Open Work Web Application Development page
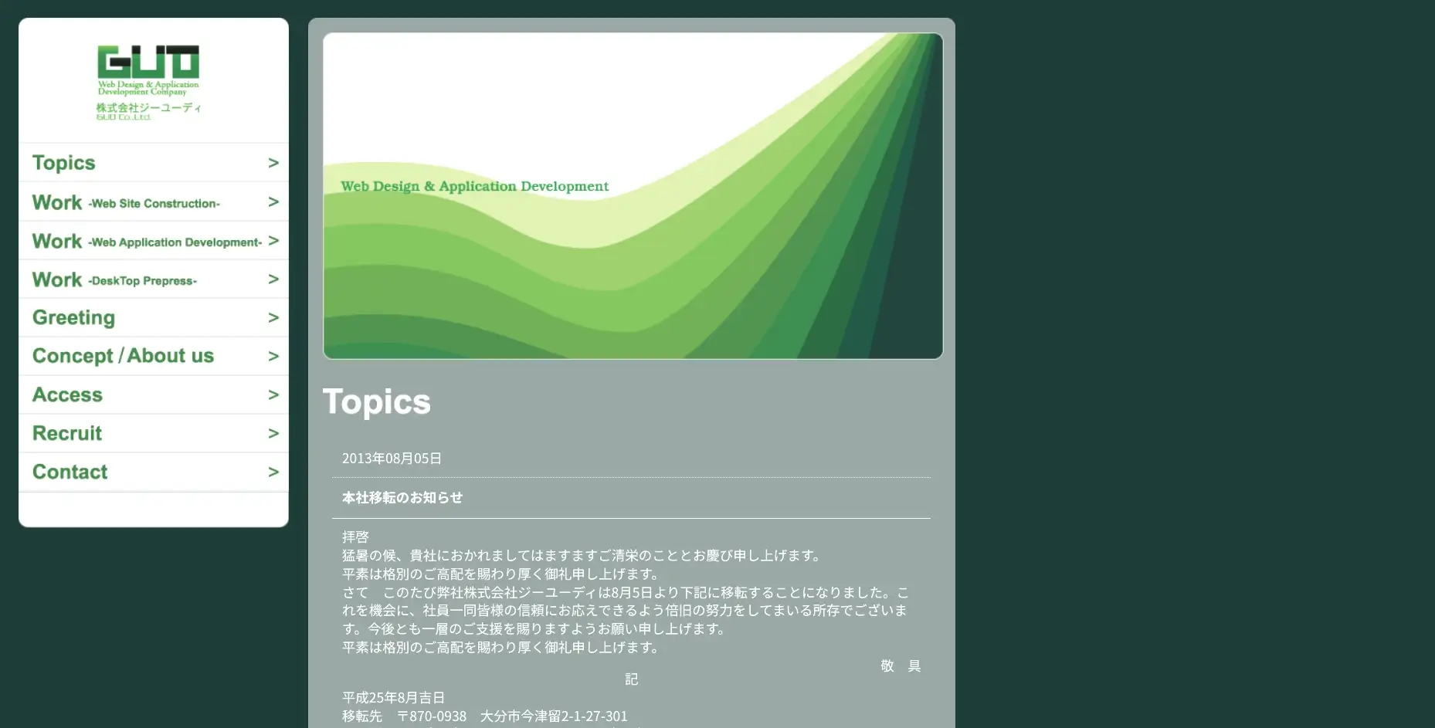 (147, 241)
